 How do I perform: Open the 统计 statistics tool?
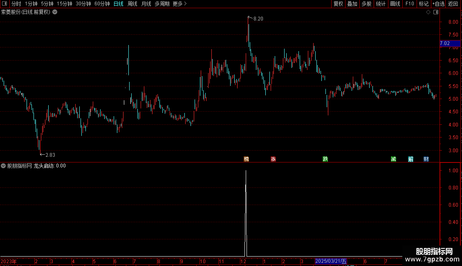pyautogui.click(x=381, y=4)
